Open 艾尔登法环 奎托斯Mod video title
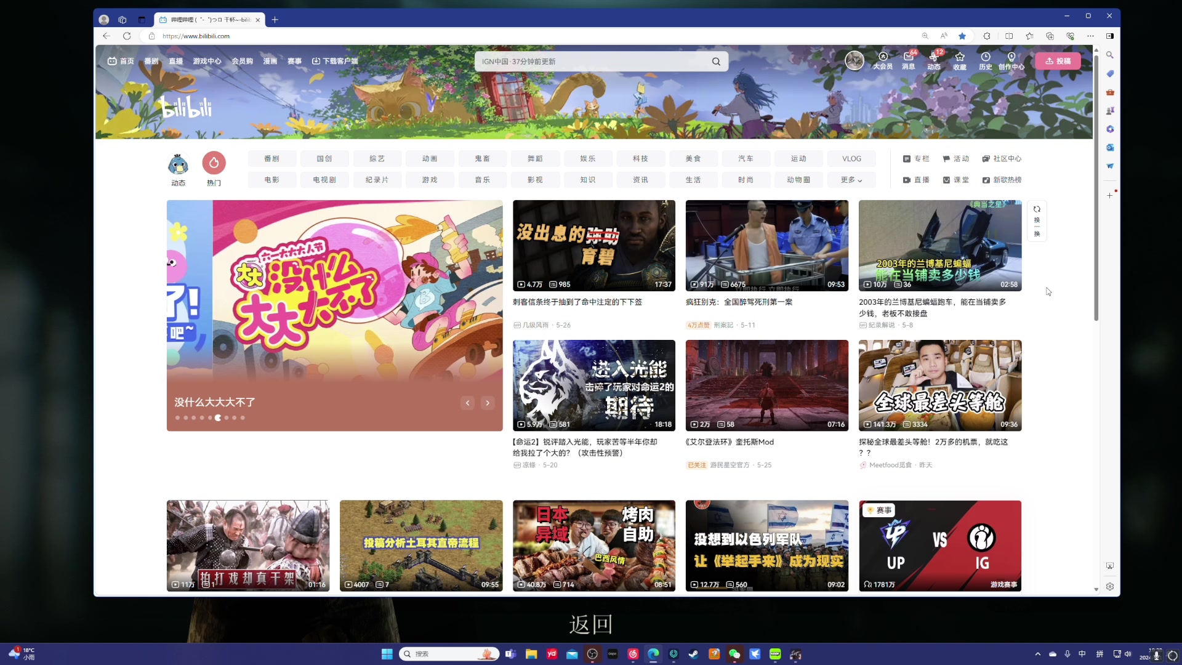1182x665 pixels. coord(730,442)
